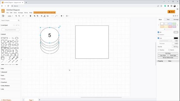
Task: Bookmark this page with the star icon
Action: pos(161,6)
